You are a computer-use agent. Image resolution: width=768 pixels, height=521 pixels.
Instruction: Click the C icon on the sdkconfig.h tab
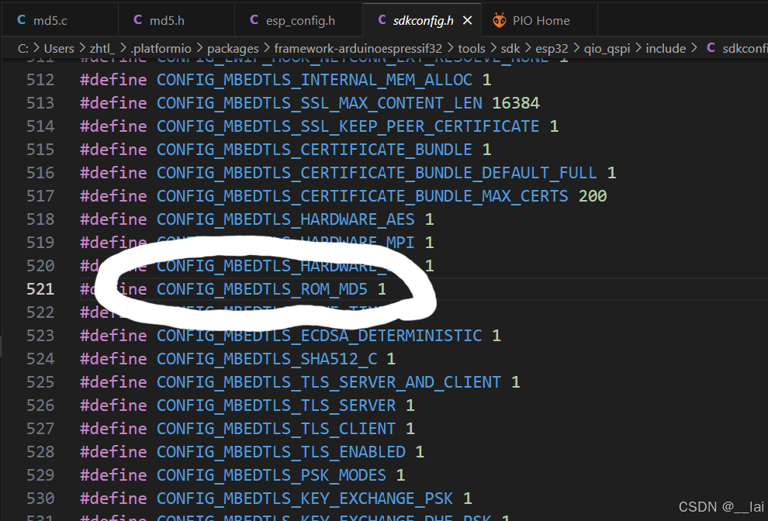(382, 19)
